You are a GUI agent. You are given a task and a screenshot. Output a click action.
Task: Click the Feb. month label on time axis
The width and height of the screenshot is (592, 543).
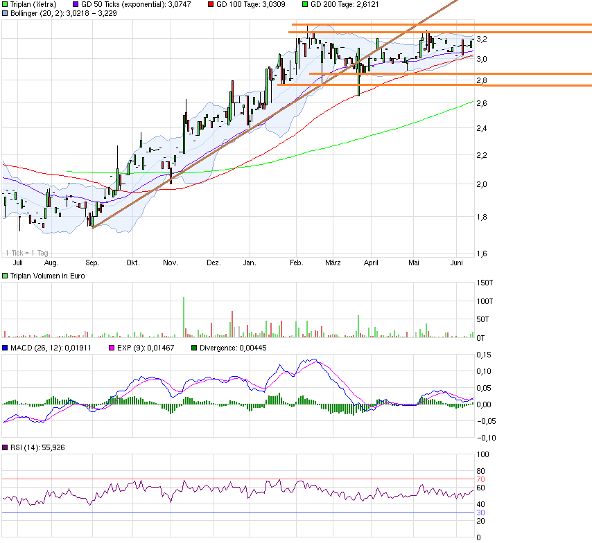click(x=297, y=263)
